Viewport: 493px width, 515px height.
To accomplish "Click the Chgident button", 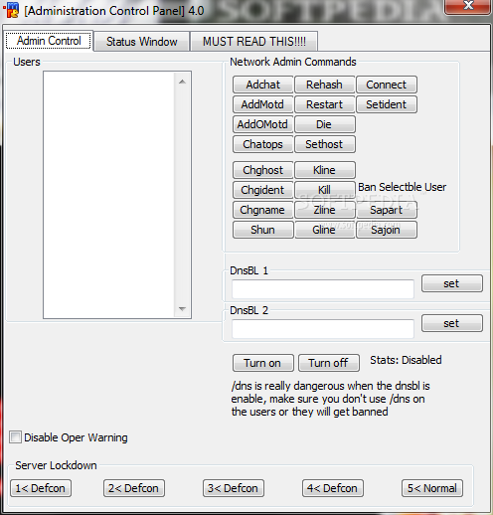I will pos(263,190).
